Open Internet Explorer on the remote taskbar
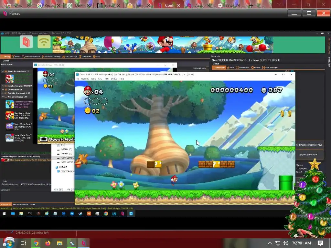 (47, 214)
